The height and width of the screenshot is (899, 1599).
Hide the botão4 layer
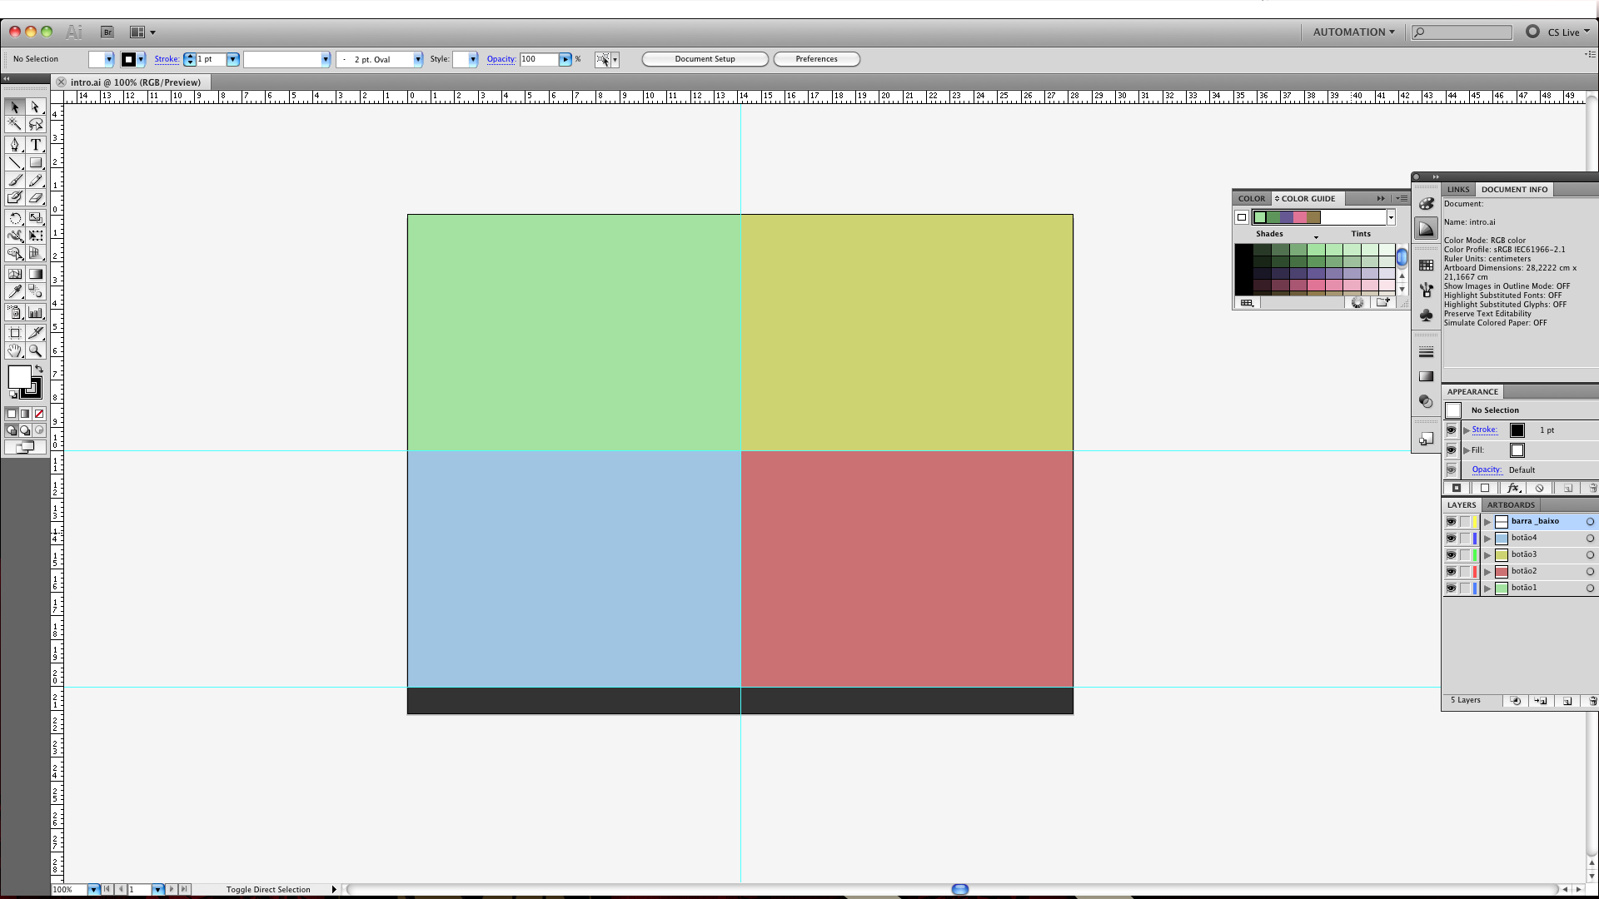pos(1451,539)
